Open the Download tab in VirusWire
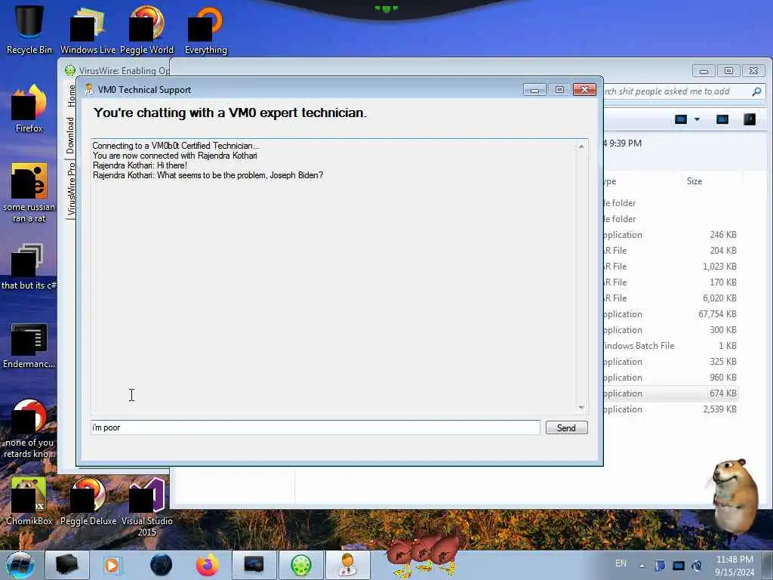The image size is (773, 580). (x=70, y=135)
